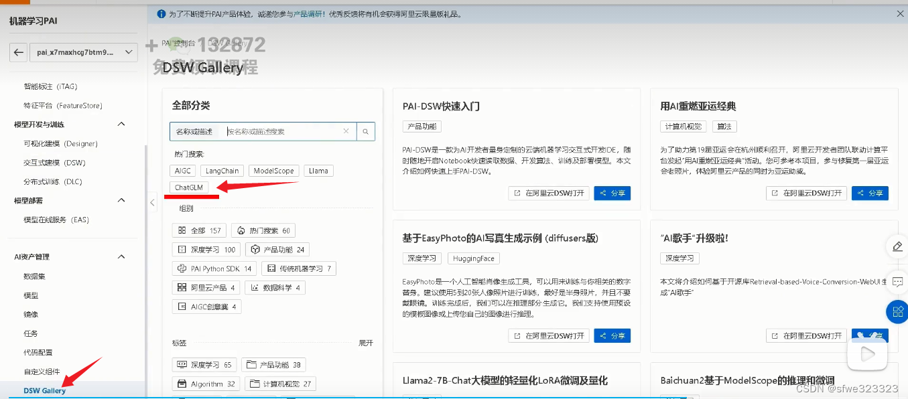The width and height of the screenshot is (908, 399).
Task: Search hot keyword AIGC
Action: coord(182,171)
